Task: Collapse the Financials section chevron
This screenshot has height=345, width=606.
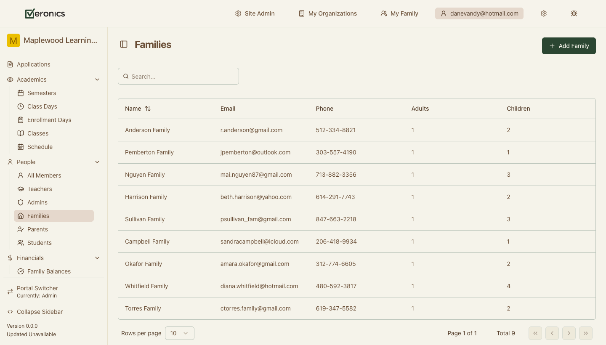Action: 97,258
